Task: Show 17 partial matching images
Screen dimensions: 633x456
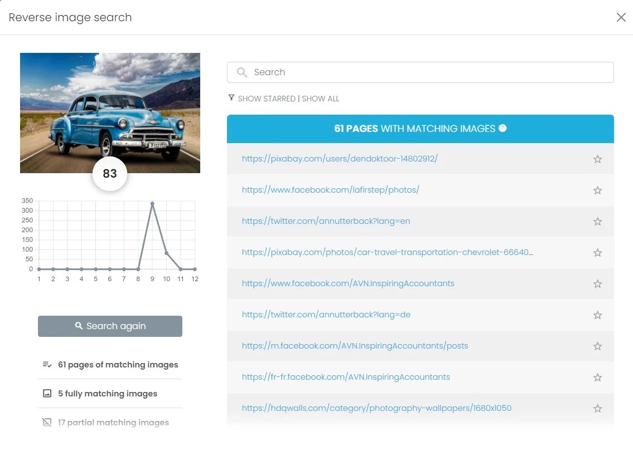Action: (x=113, y=423)
